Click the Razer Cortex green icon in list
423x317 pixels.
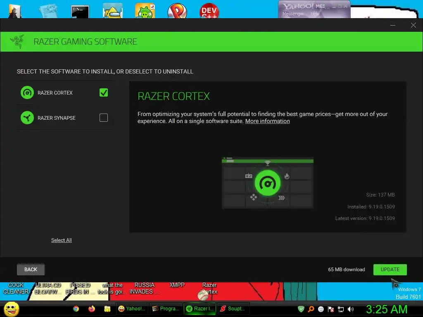coord(27,92)
